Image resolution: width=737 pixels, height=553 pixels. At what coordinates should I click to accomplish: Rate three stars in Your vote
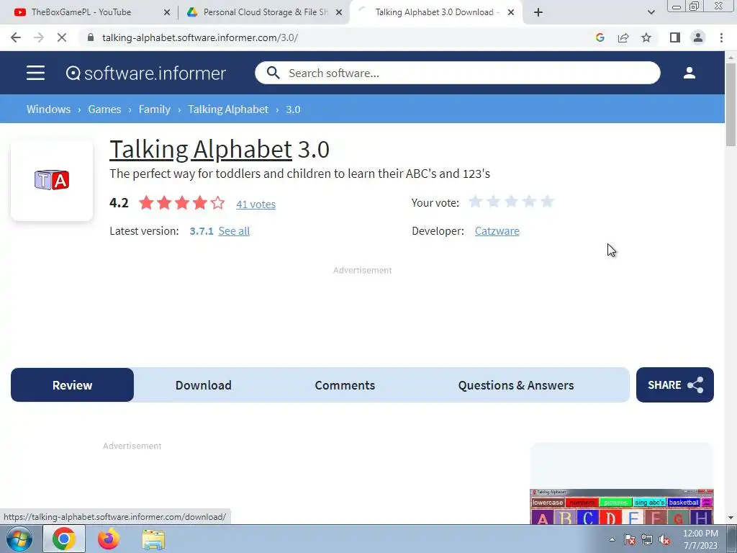point(511,202)
